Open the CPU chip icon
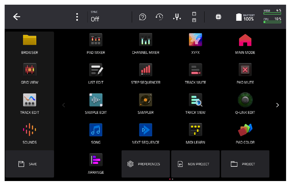Image resolution: width=291 pixels, height=186 pixels. [219, 17]
